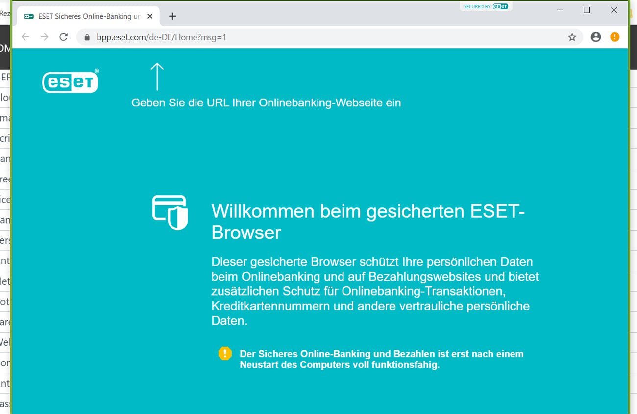Click the paragraph starting 'Dieser gesicherte Browser schützt'
This screenshot has height=414, width=637.
[x=375, y=291]
